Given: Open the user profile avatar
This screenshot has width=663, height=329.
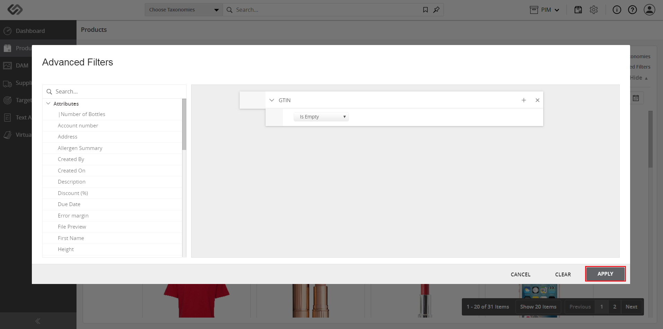Looking at the screenshot, I should tap(649, 10).
